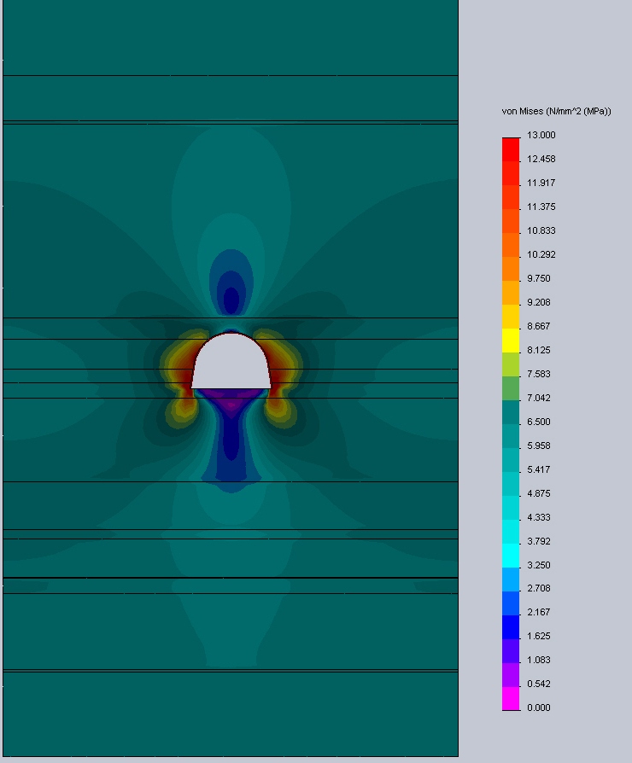This screenshot has width=632, height=763.
Task: Click the magenta bottom segment of legend bar
Action: (x=511, y=699)
